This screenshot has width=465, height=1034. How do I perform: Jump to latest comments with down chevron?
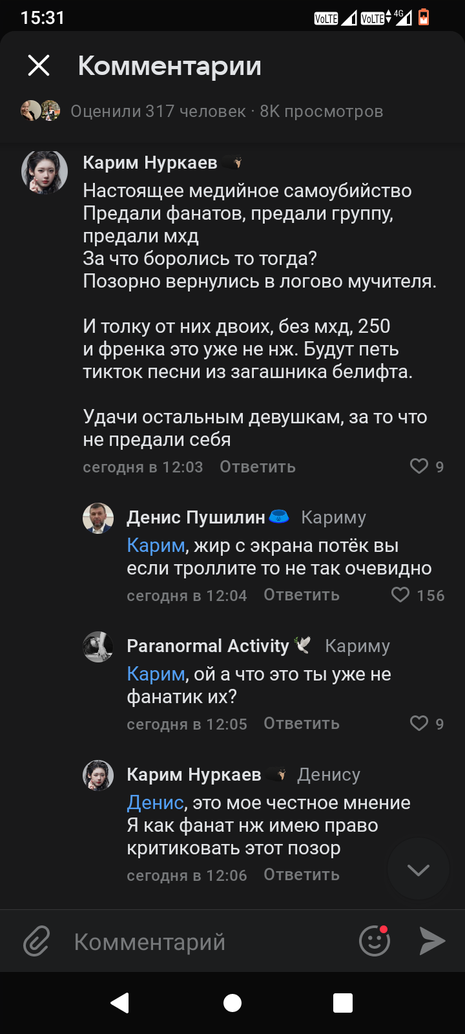click(x=418, y=869)
